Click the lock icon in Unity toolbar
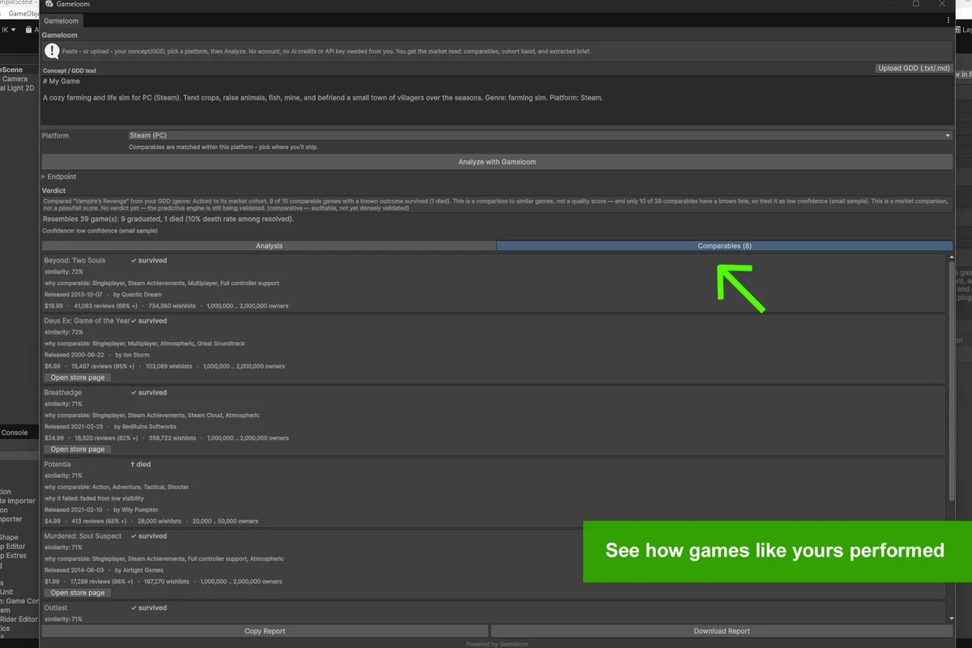 [x=29, y=30]
